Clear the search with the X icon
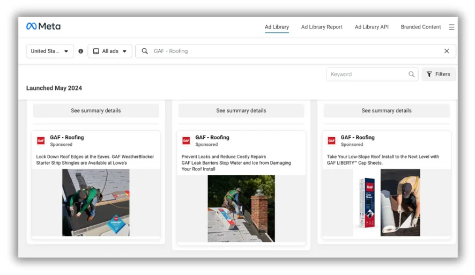 pyautogui.click(x=447, y=51)
